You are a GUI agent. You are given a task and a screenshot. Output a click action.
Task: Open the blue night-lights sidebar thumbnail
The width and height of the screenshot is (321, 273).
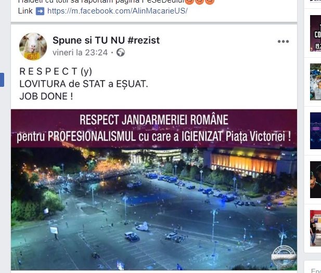point(315,131)
